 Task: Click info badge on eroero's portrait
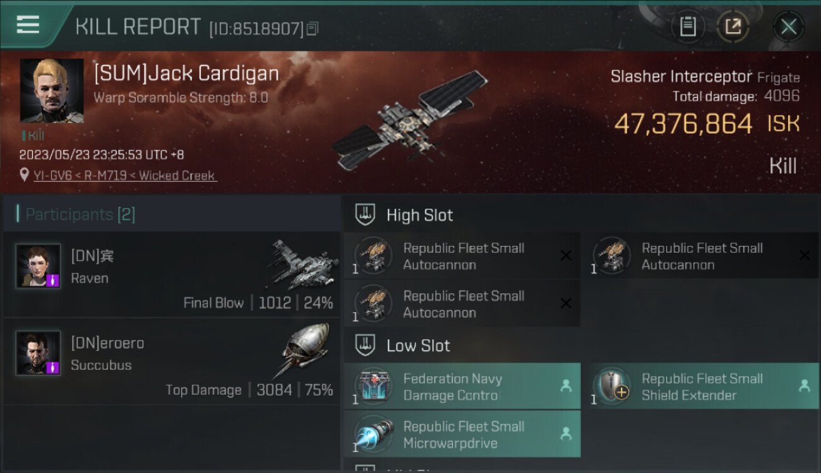pyautogui.click(x=52, y=367)
